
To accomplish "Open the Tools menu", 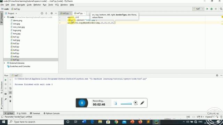I will pos(51,5).
